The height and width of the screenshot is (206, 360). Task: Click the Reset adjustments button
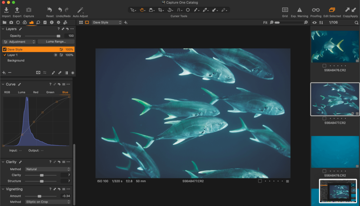click(x=49, y=10)
